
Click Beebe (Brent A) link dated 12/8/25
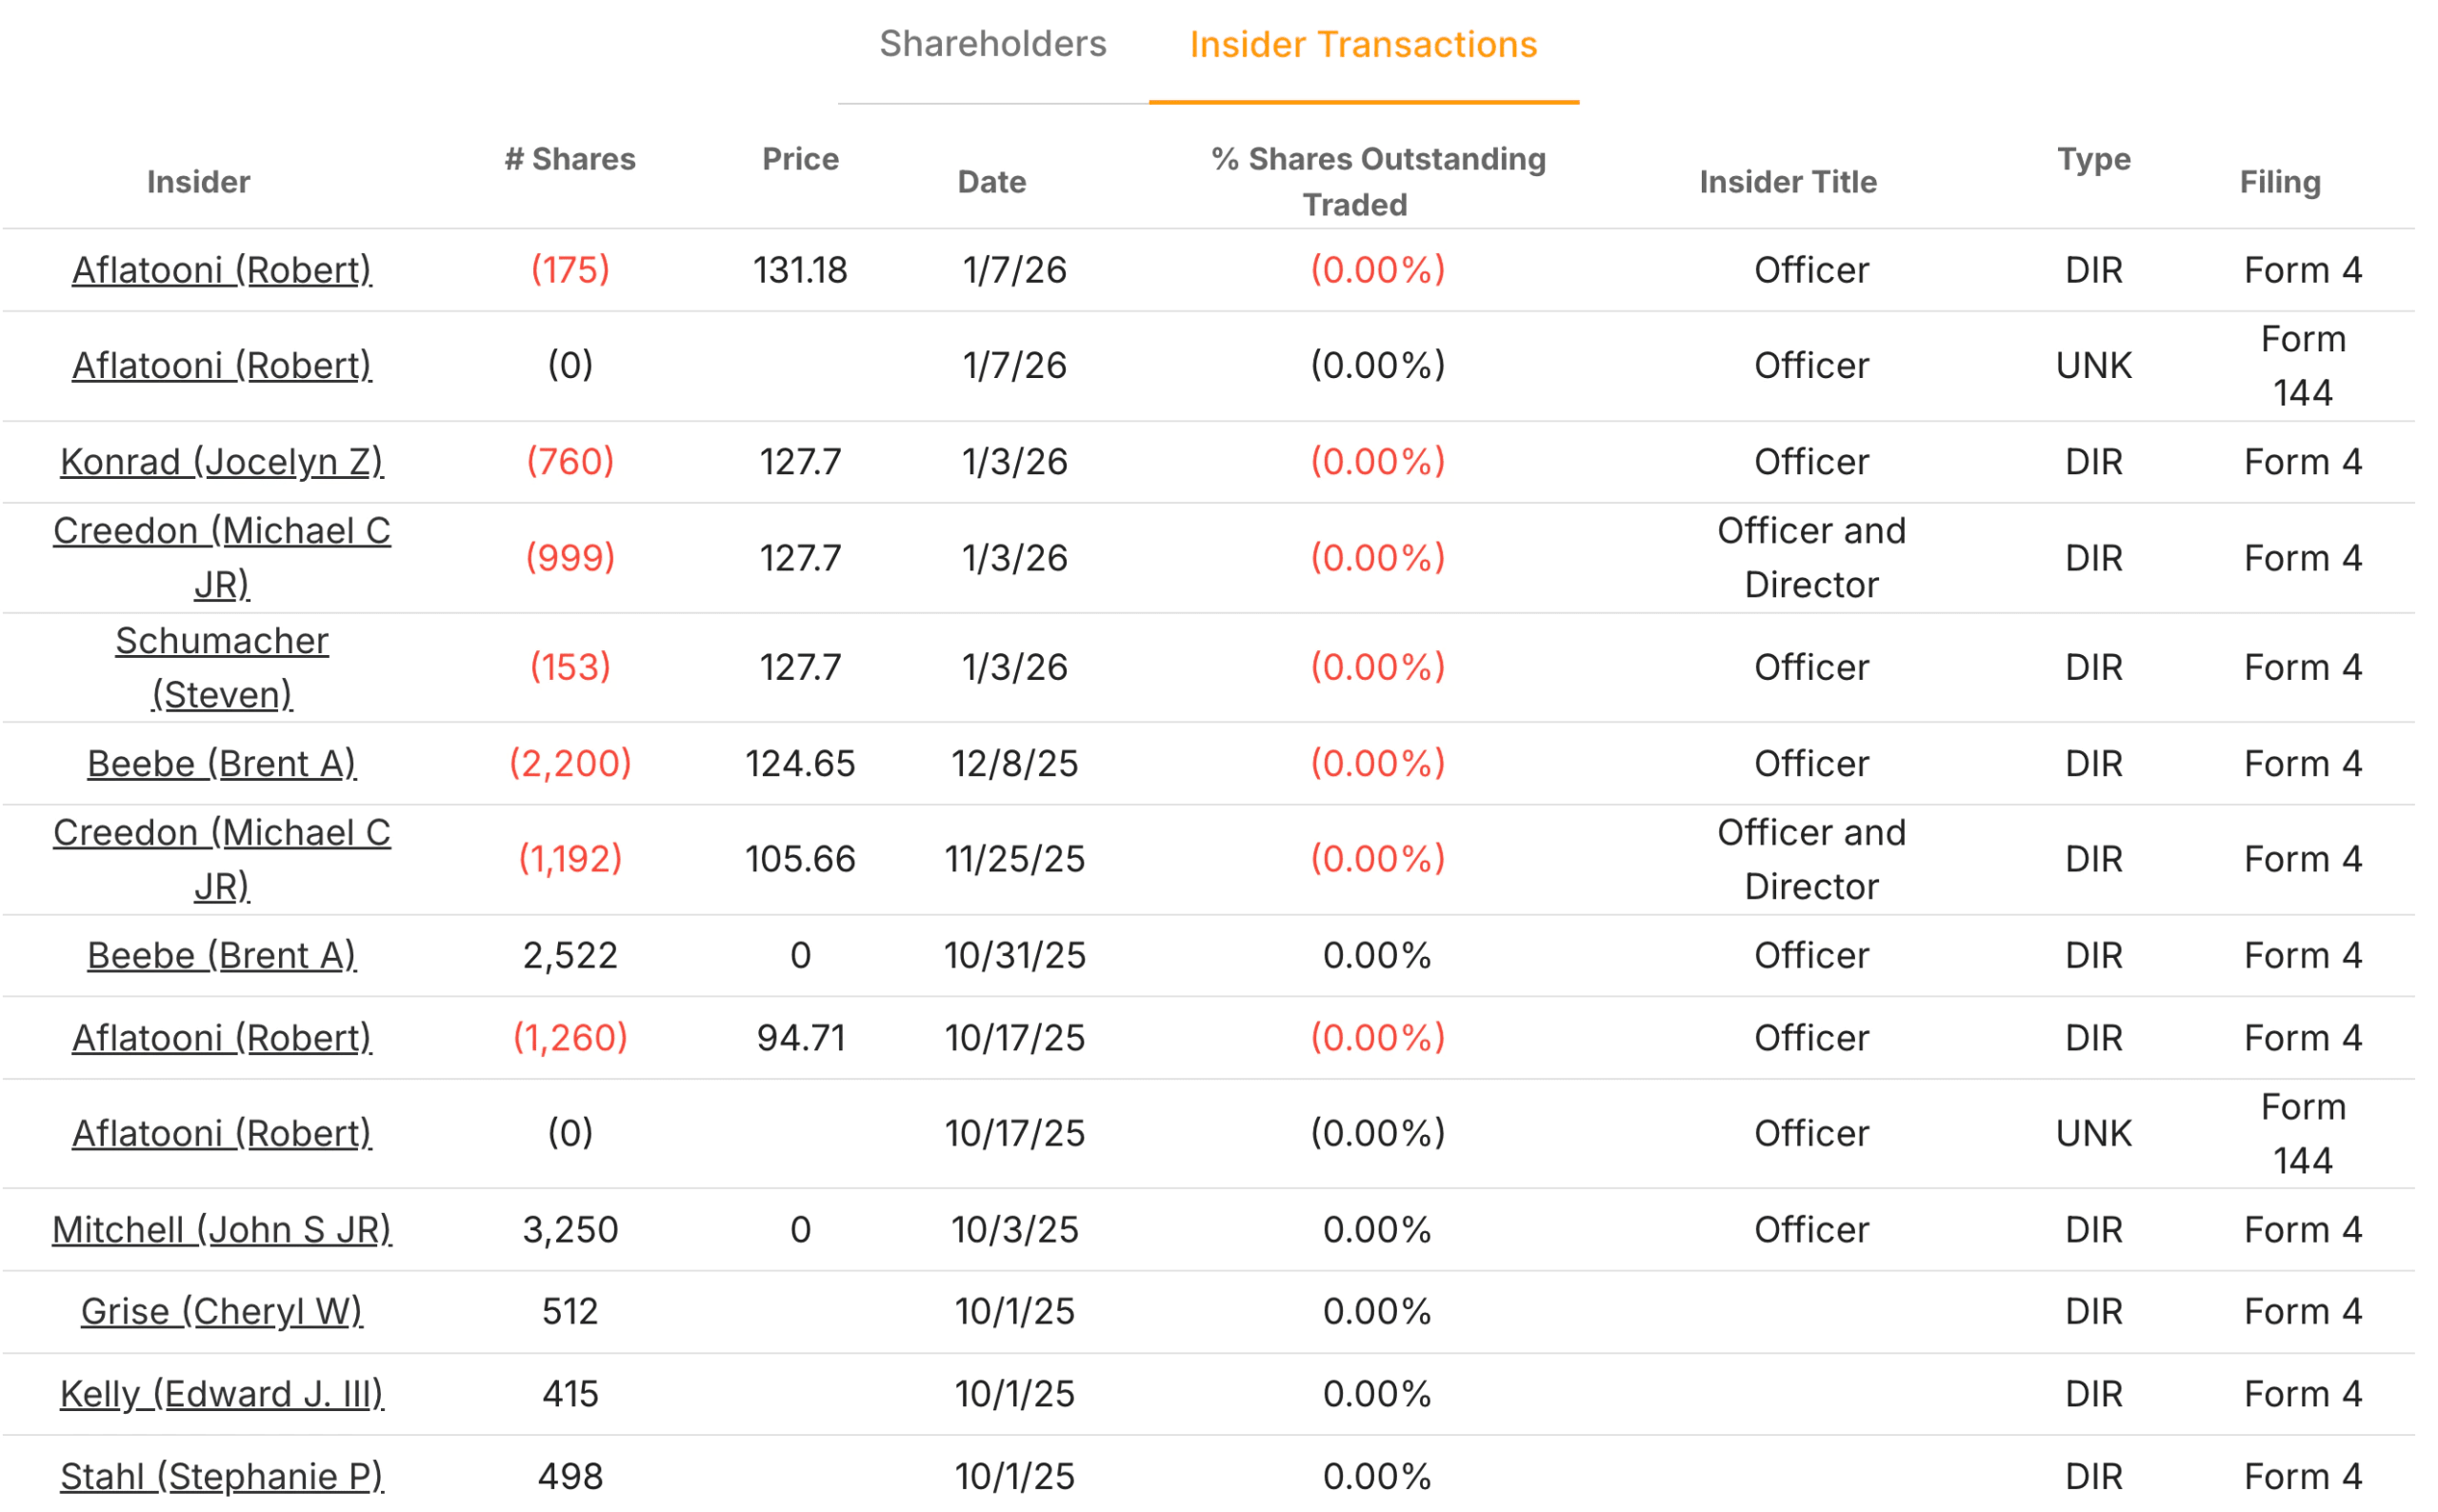221,764
